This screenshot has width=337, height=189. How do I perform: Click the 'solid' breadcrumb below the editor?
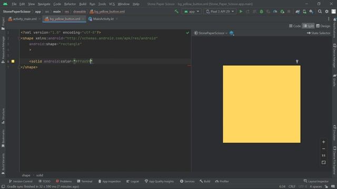point(39,175)
